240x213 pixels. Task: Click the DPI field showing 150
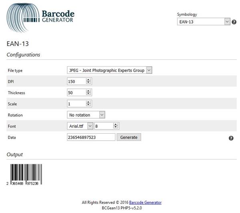(x=80, y=82)
